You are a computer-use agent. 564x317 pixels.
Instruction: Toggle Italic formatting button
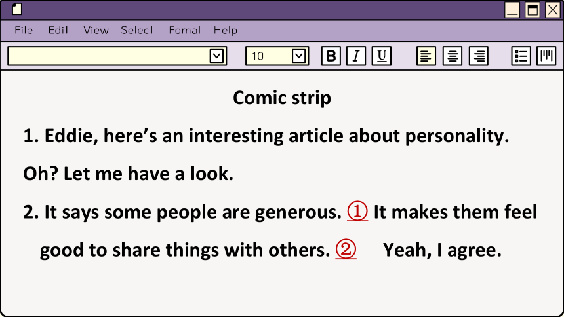356,56
